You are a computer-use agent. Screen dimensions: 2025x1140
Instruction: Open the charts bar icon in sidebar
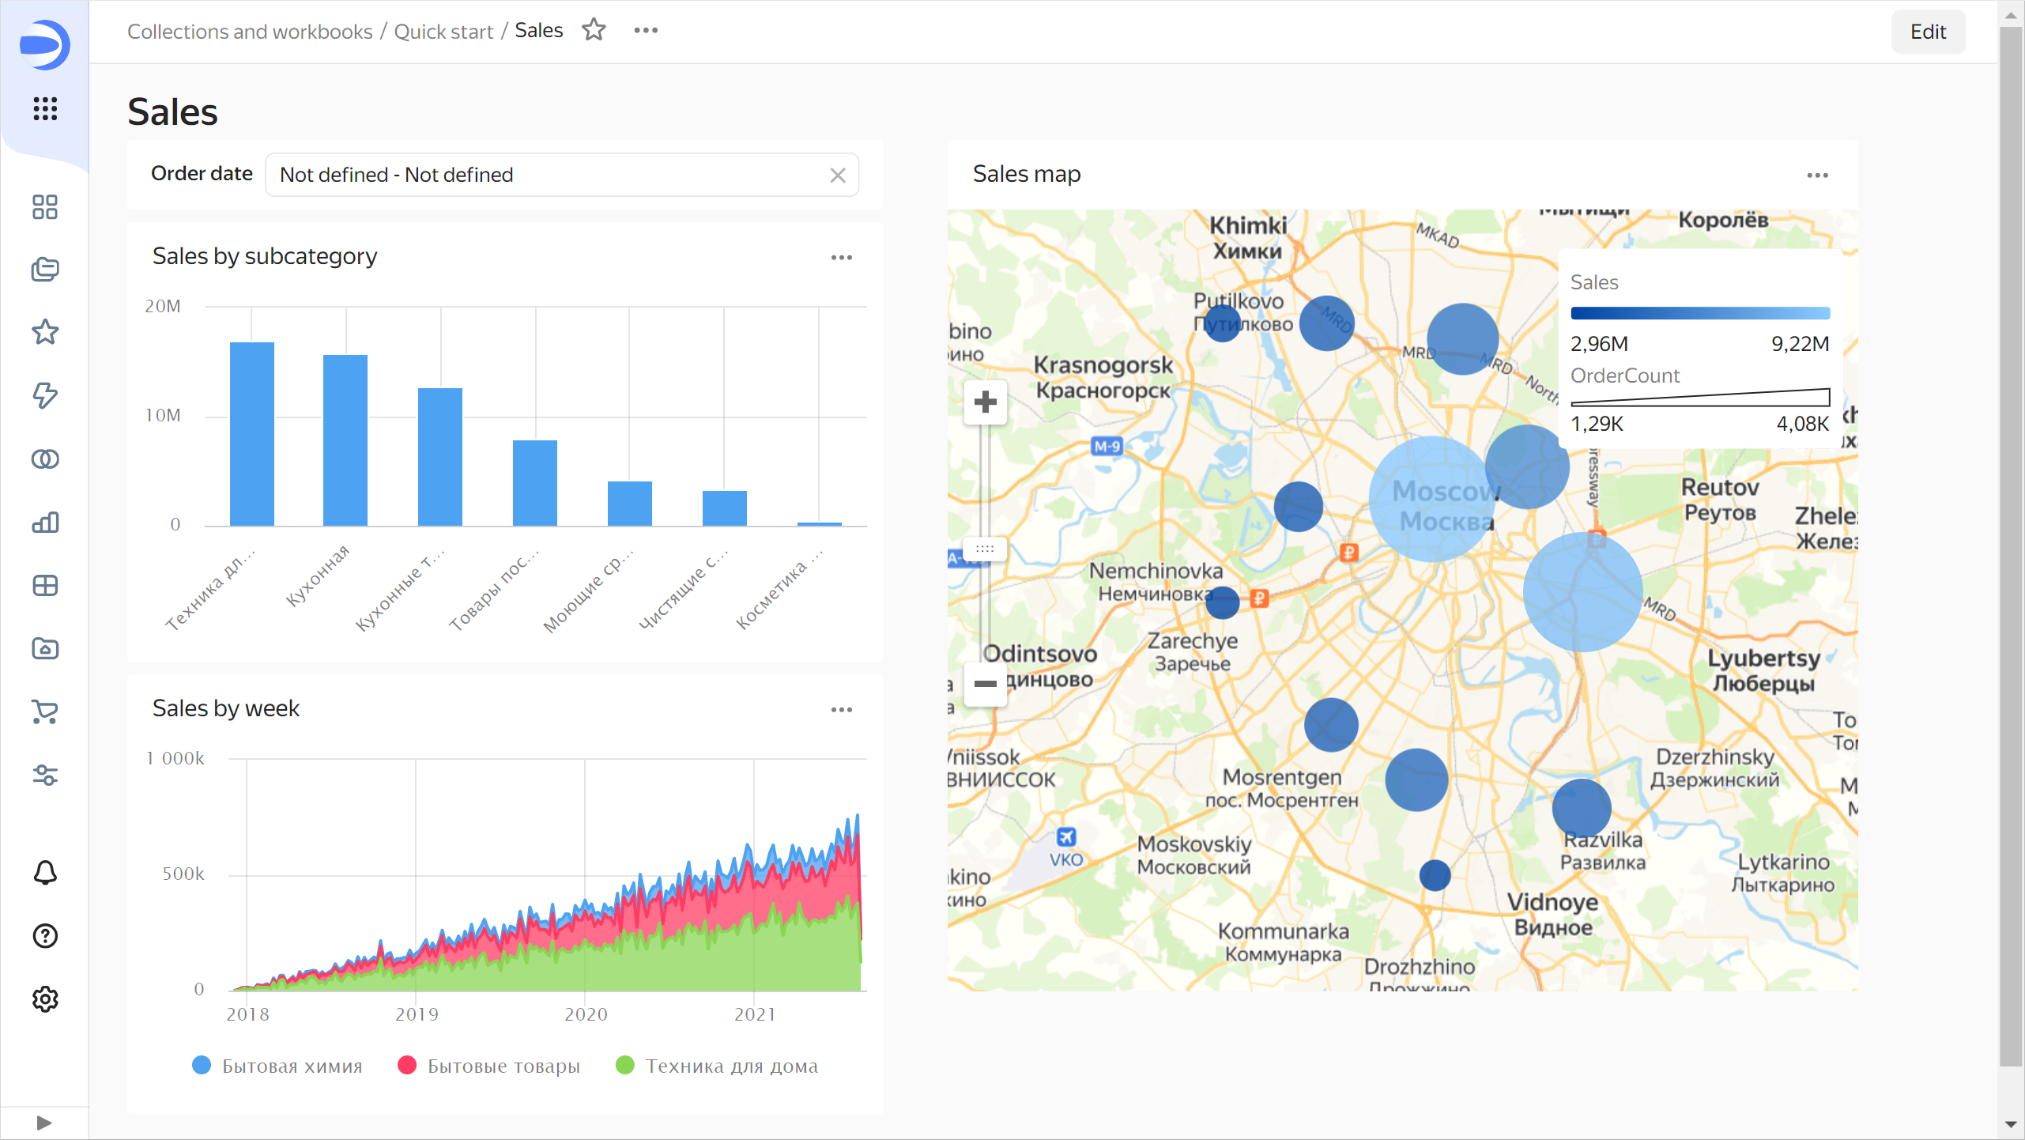45,523
